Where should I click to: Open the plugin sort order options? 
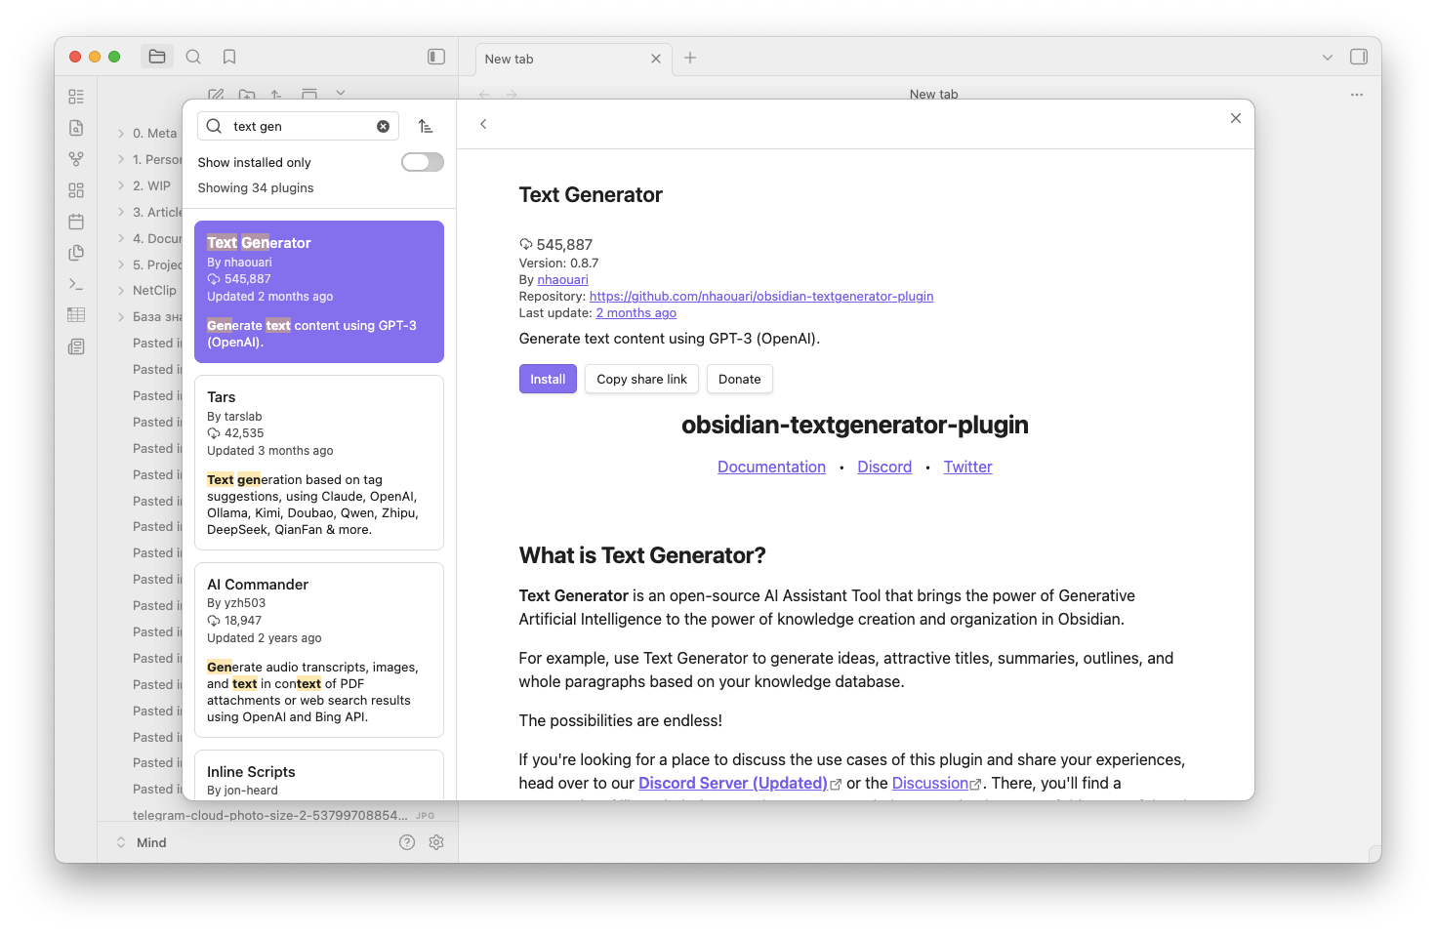tap(426, 126)
